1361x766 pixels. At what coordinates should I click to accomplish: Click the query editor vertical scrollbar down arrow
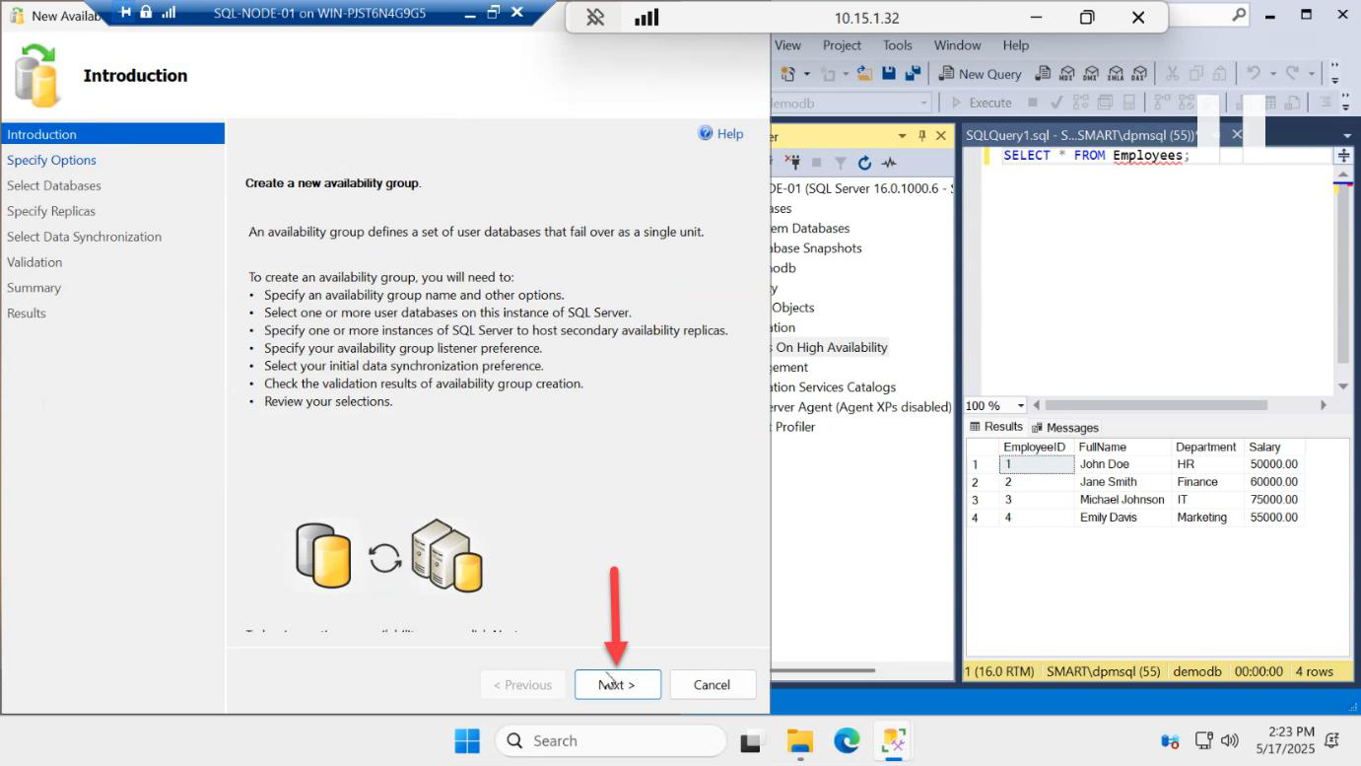1343,386
